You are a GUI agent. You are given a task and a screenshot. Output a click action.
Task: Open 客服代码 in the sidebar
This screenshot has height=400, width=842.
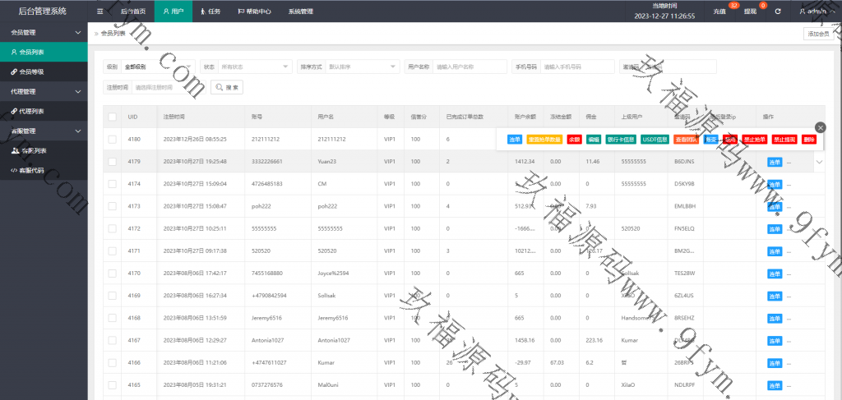(x=33, y=170)
